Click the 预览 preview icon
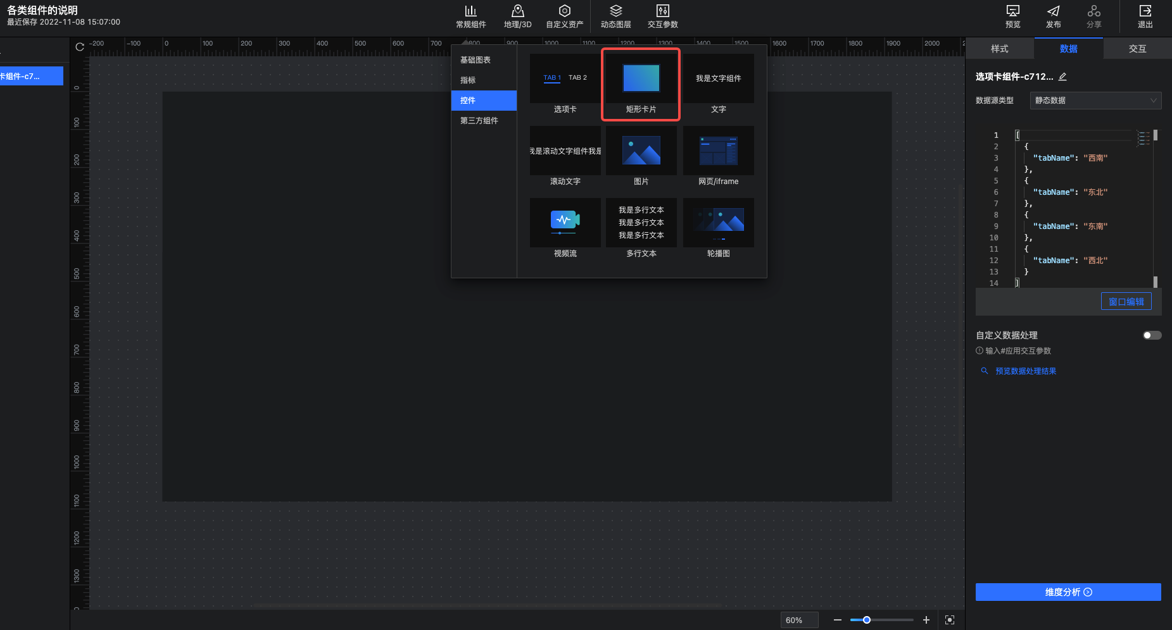1172x630 pixels. coord(1012,16)
